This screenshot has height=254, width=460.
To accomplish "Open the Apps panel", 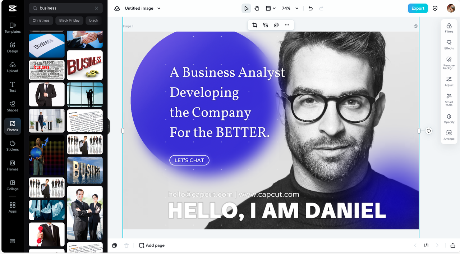I will (x=13, y=208).
